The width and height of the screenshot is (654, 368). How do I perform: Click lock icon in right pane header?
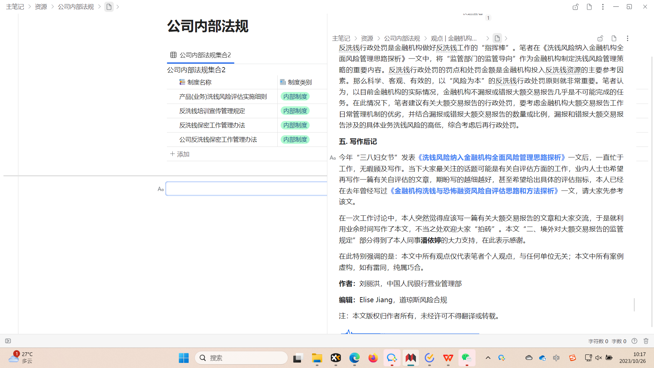pos(600,39)
